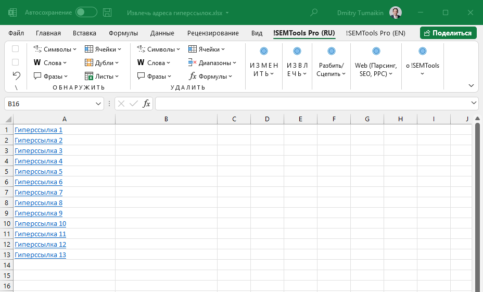Open Ячейки dropdown in УДАЛИТЬ group
This screenshot has width=483, height=292.
pos(207,49)
